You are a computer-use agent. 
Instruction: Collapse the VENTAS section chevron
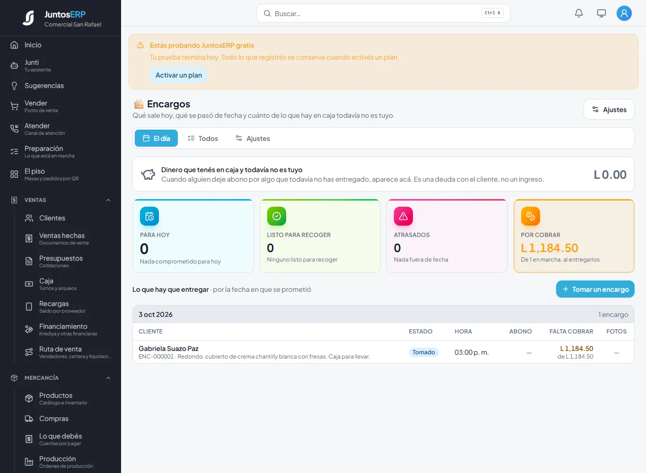coord(108,200)
